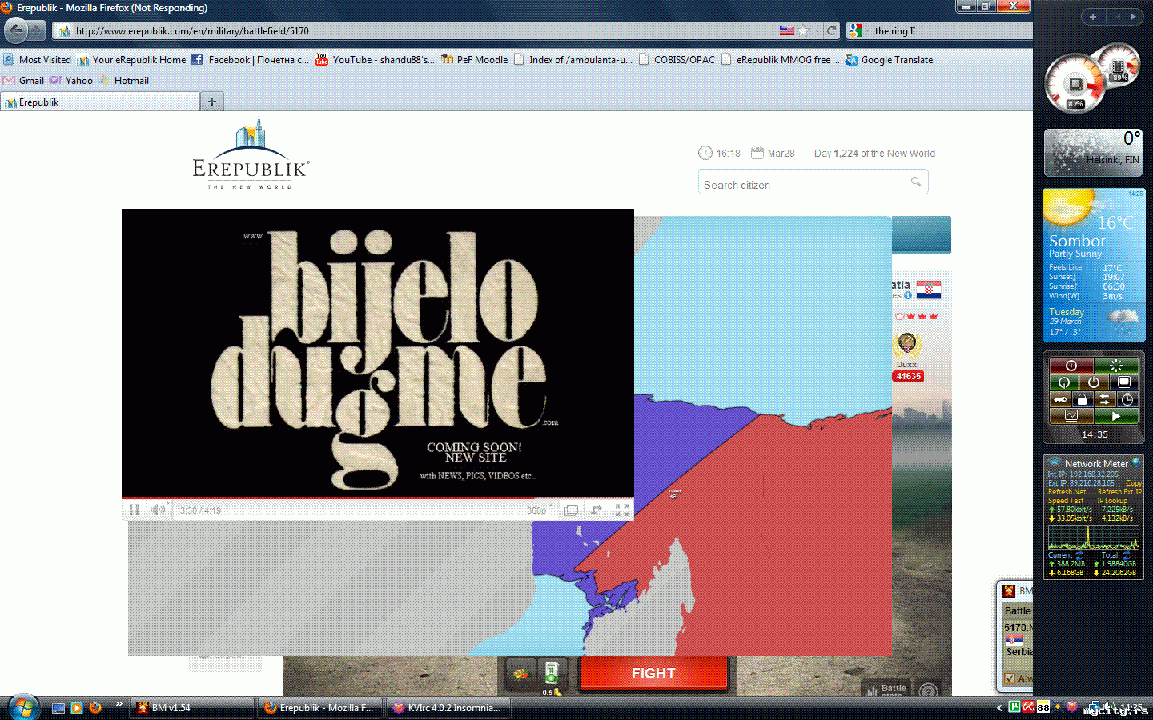Viewport: 1153px width, 720px height.
Task: Open the Google Translate bookmark
Action: 890,59
